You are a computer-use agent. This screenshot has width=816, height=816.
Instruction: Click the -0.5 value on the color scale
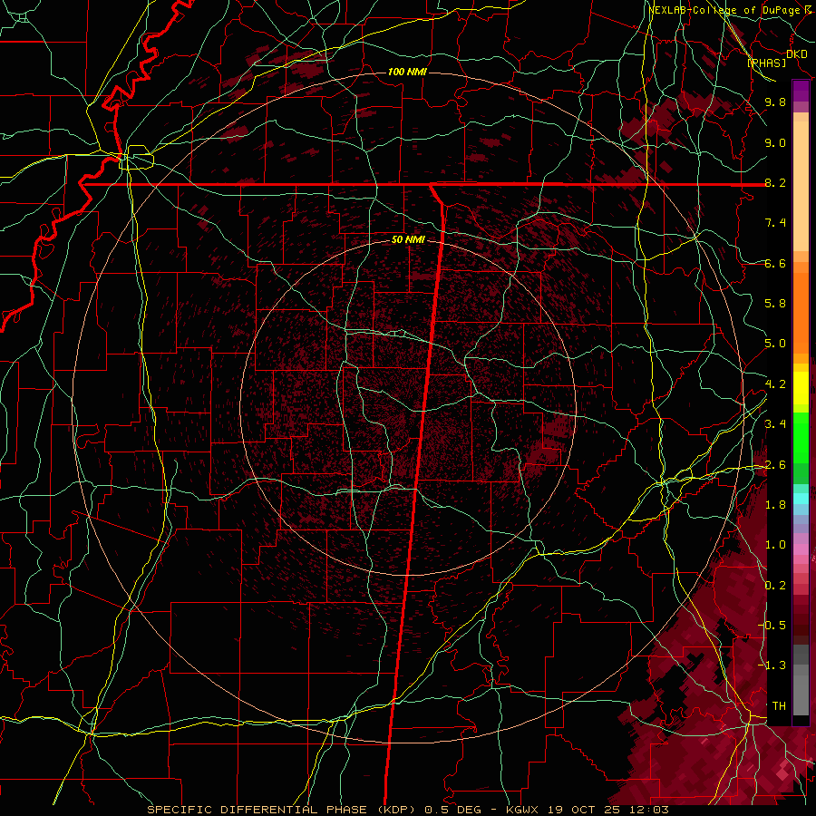pyautogui.click(x=772, y=626)
